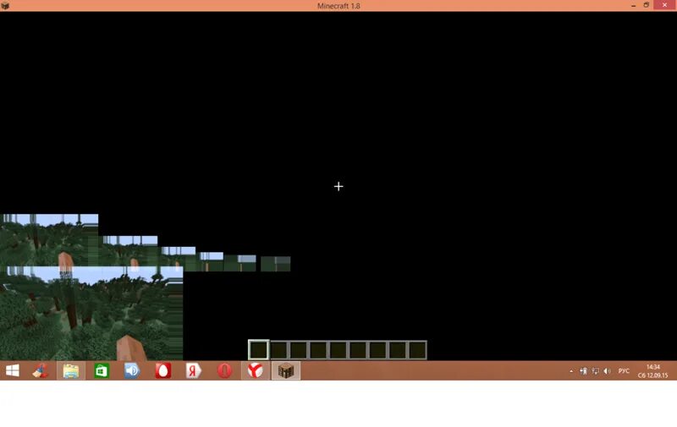Click the Minecraft crafting table taskbar icon

click(x=286, y=370)
